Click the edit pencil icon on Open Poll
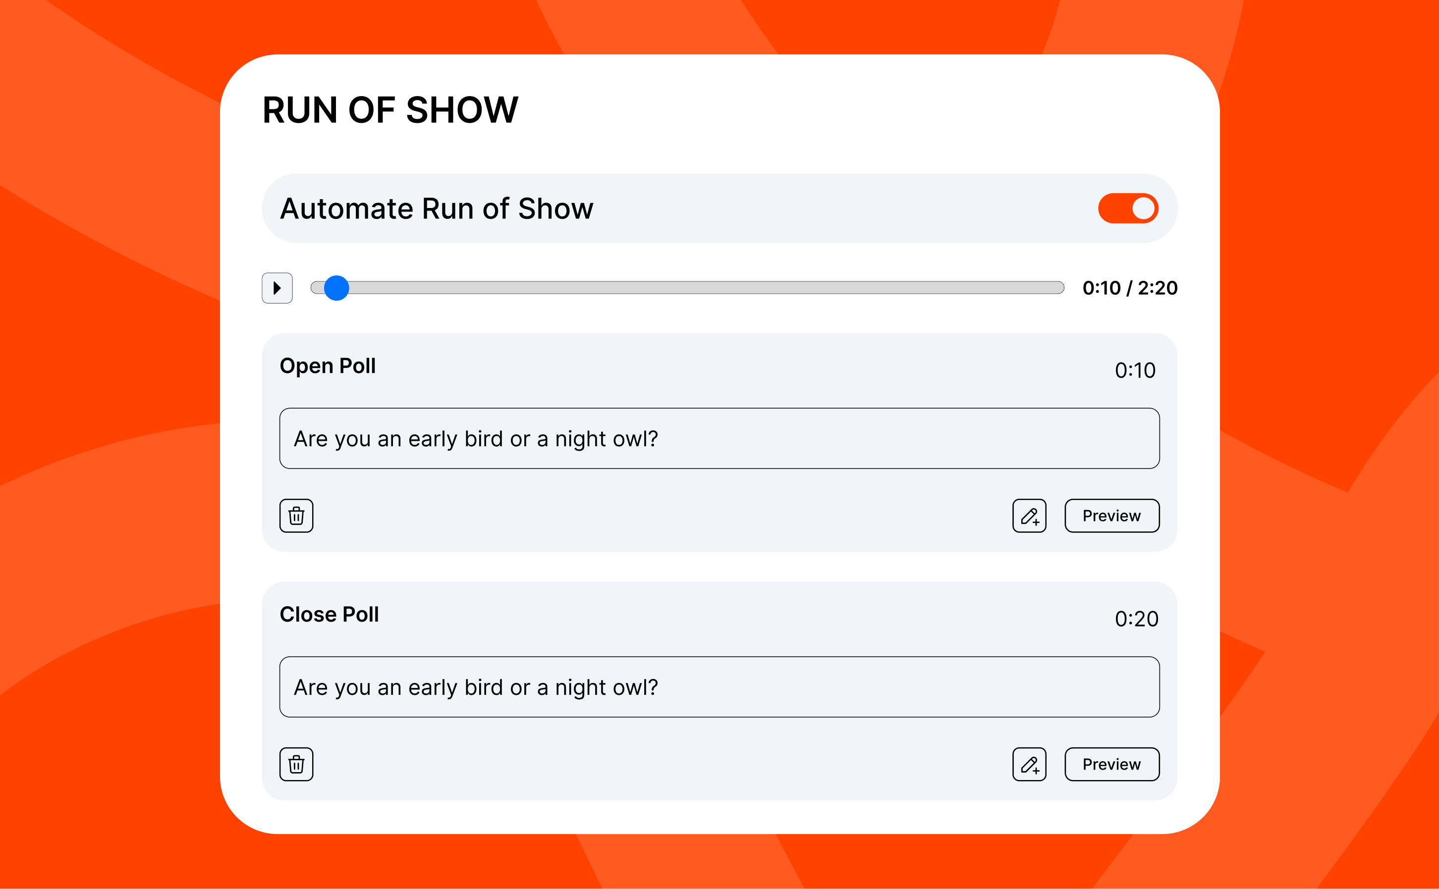This screenshot has height=889, width=1439. (x=1030, y=516)
